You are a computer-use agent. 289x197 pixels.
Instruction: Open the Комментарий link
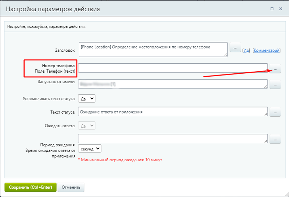[x=266, y=51]
